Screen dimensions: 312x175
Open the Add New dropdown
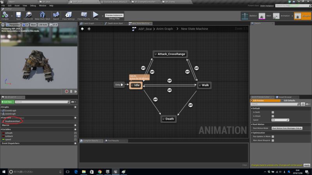(x=7, y=102)
